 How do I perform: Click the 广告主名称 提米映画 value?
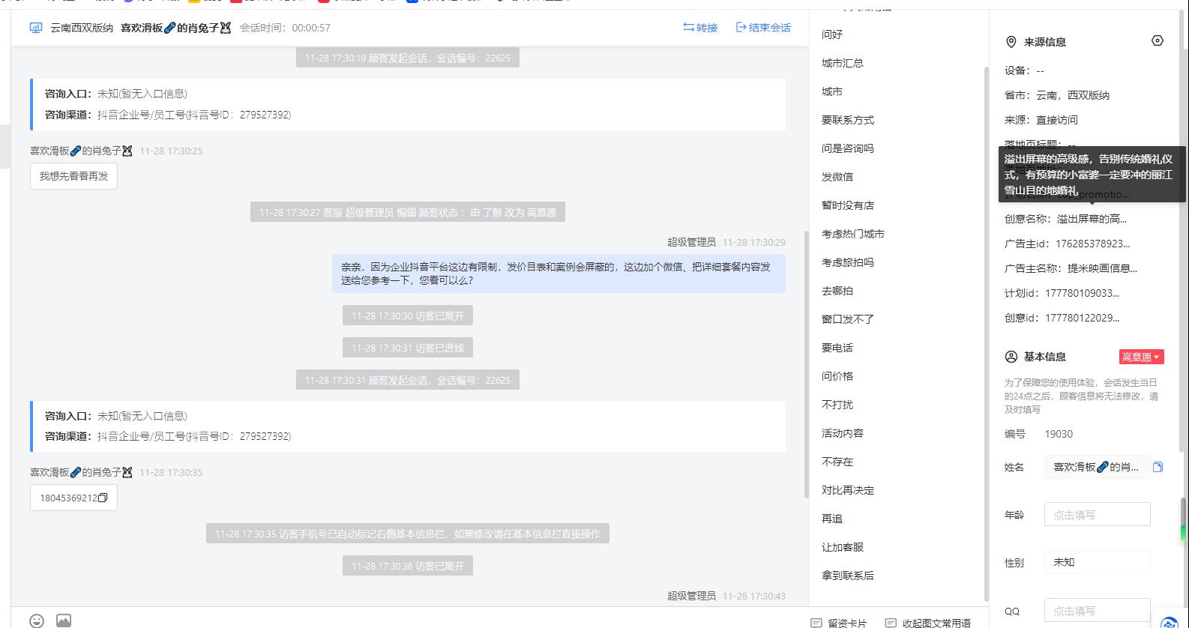pyautogui.click(x=1102, y=268)
